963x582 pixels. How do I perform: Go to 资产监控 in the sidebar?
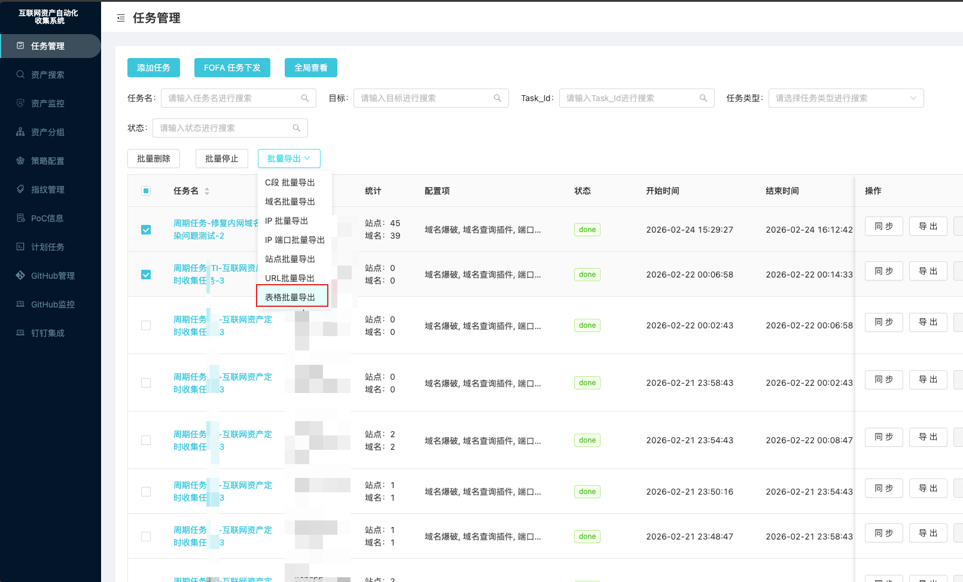(x=50, y=103)
